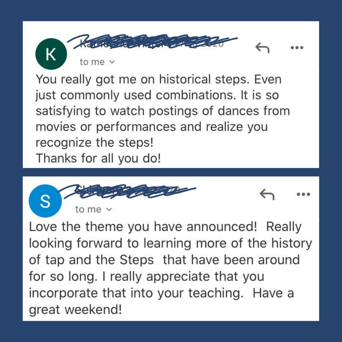Click the "to me" label under sender K
Screen dimensions: 342x342
[92, 62]
